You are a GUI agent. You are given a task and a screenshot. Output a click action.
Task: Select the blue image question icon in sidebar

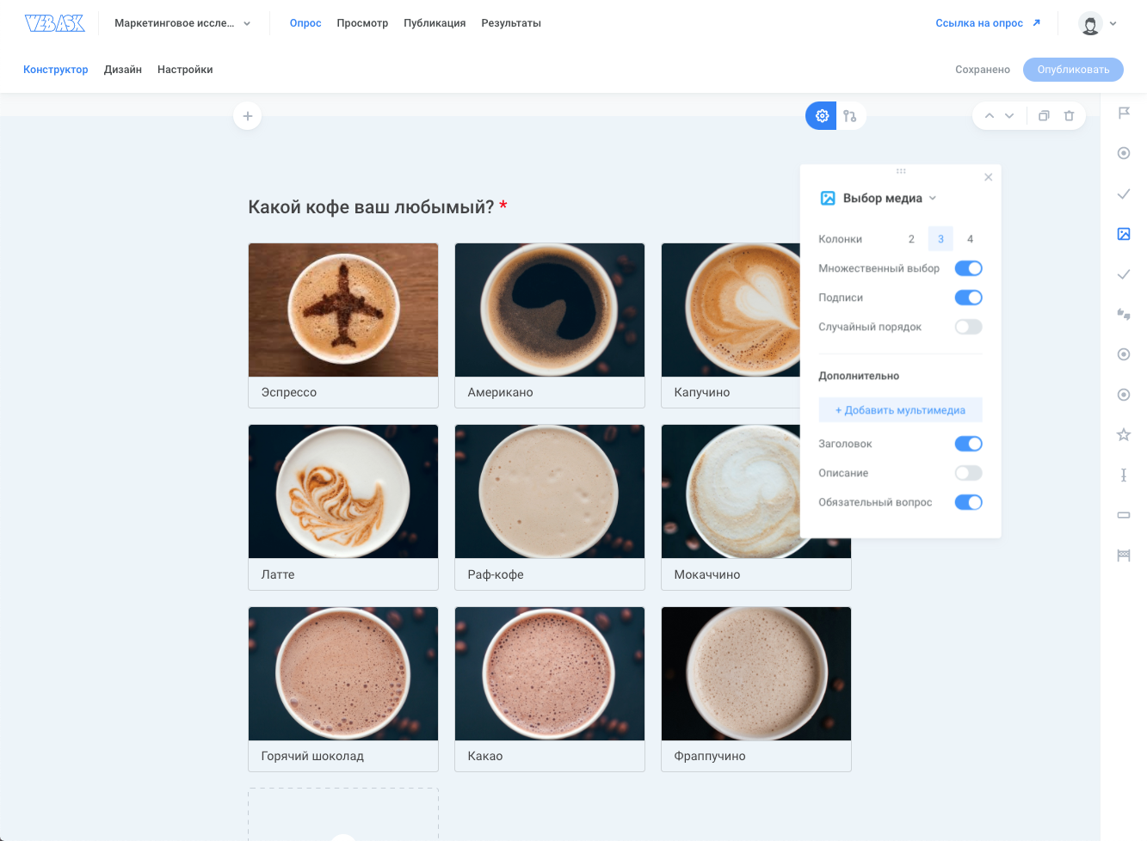1124,234
